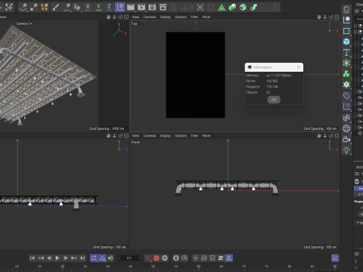
Task: Click pan hand icon of Top viewport
Action: (319, 17)
